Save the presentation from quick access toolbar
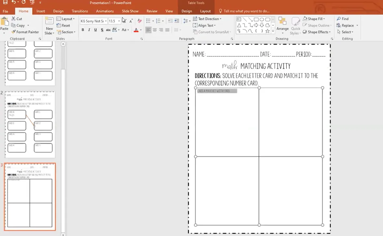383x236 pixels. pos(5,3)
